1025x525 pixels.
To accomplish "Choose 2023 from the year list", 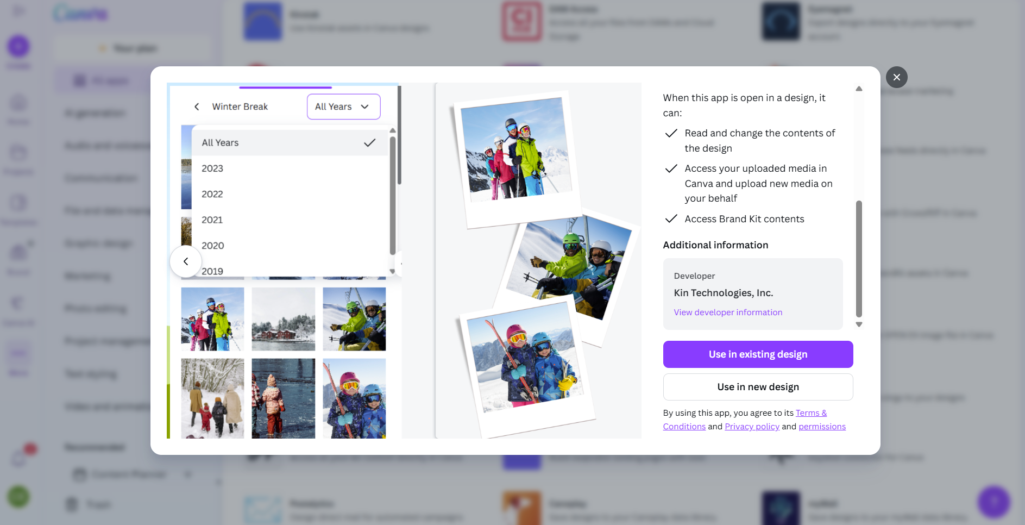I will click(212, 168).
